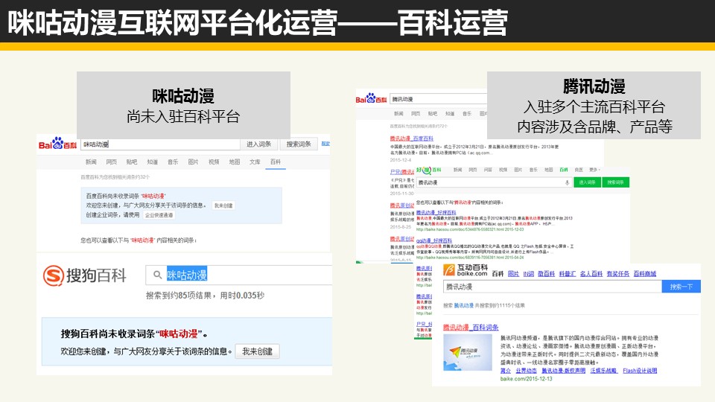Screen dimensions: 715x402
Task: Open the 新闻 tab under 咪咕动漫 search
Action: (91, 162)
